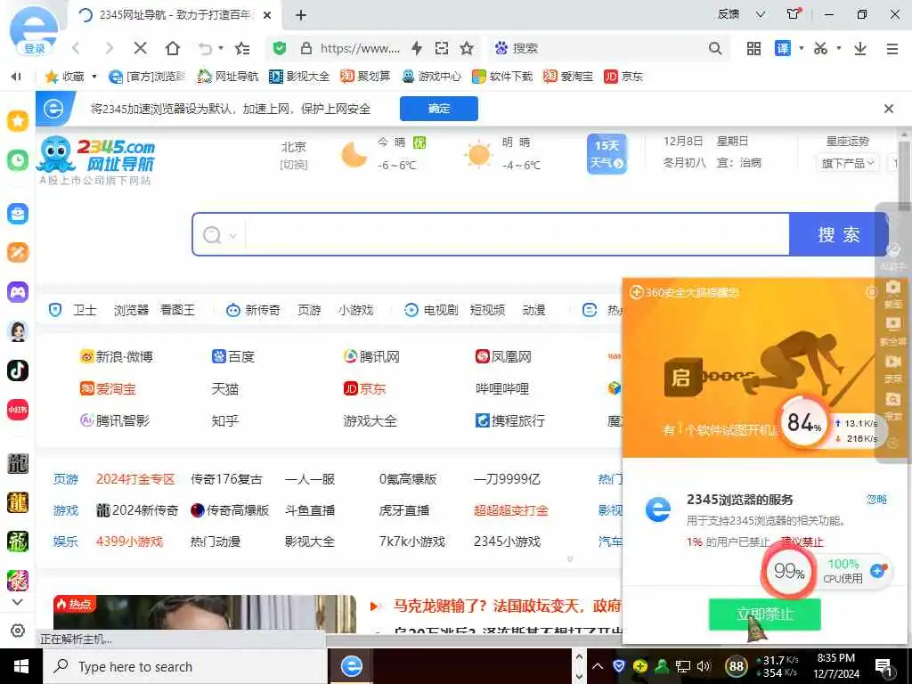
Task: Click the skin shirt icon in title bar
Action: [x=794, y=14]
